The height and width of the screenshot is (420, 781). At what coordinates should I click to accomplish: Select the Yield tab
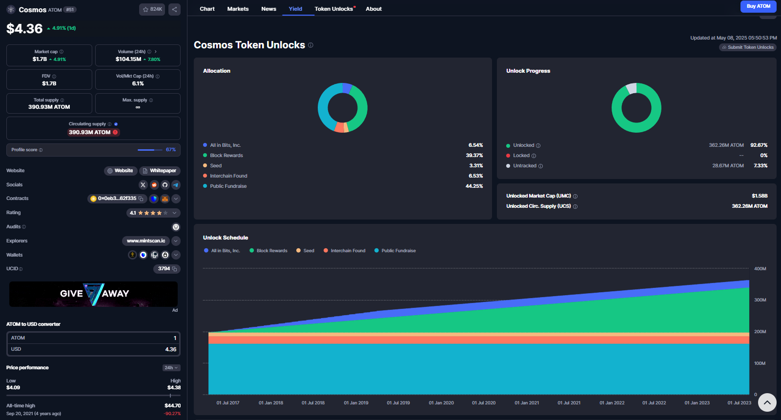295,9
